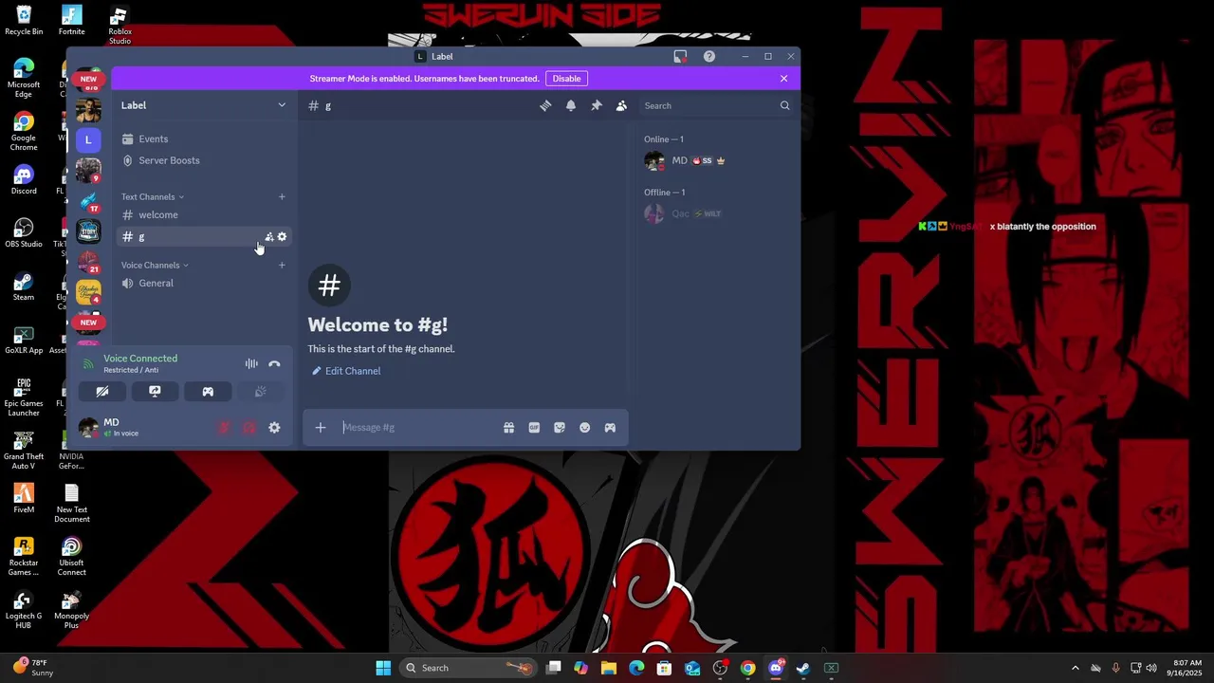
Task: Open the server with the 21 badge
Action: [88, 262]
